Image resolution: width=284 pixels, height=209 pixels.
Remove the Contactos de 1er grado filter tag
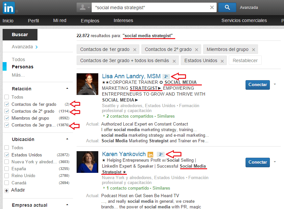pyautogui.click(x=134, y=49)
